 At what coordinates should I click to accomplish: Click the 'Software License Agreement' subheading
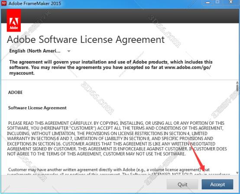(x=37, y=108)
